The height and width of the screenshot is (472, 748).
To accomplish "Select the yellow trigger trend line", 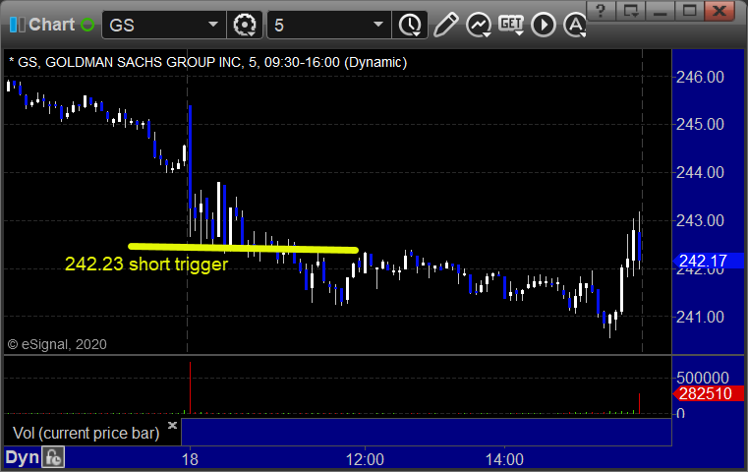I will pos(244,248).
